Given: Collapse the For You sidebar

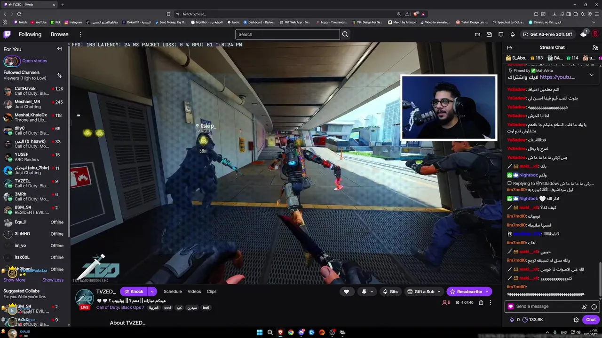Looking at the screenshot, I should click(x=60, y=49).
